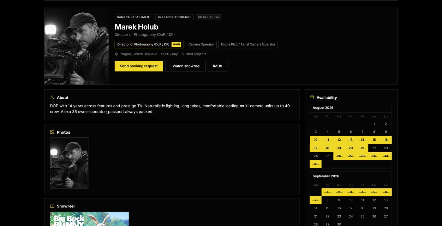Click the Photos section image icon
The width and height of the screenshot is (442, 226).
click(52, 132)
